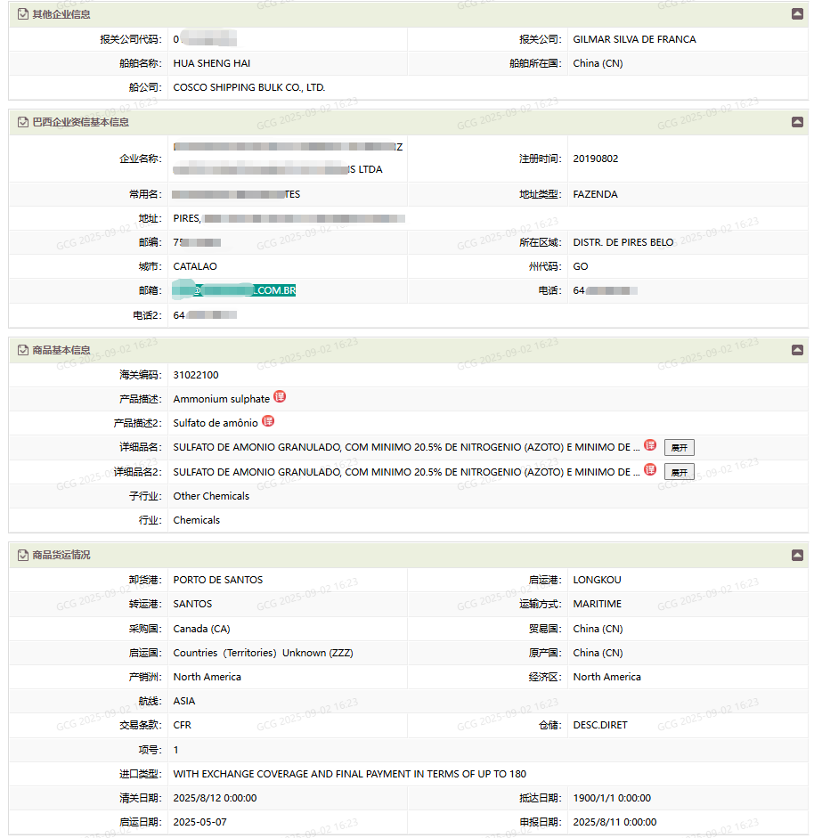Click translate icon in the 详细品名 row
The width and height of the screenshot is (814, 838).
tap(650, 445)
